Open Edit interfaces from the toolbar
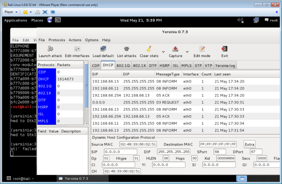 pyautogui.click(x=77, y=49)
